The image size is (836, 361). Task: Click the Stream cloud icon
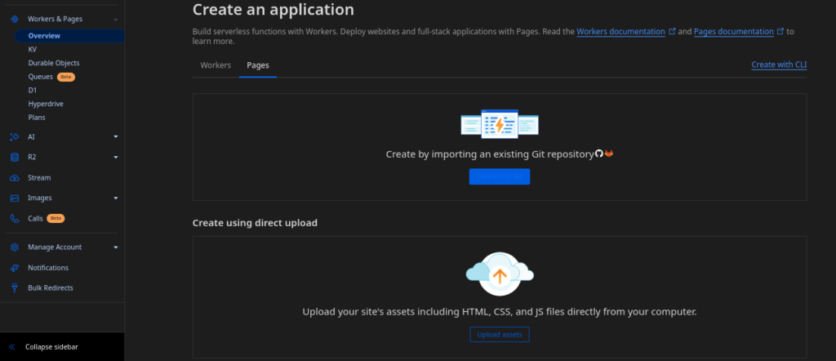(x=15, y=177)
